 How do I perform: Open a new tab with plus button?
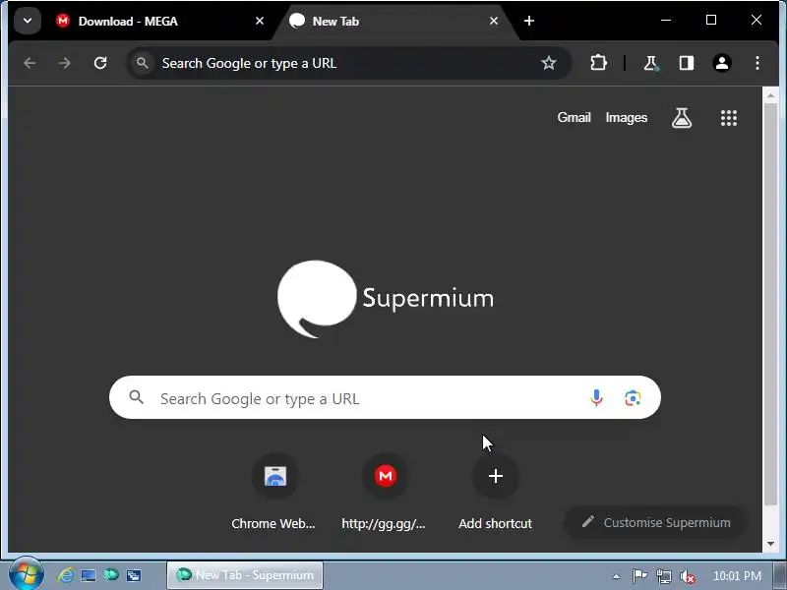(x=529, y=21)
